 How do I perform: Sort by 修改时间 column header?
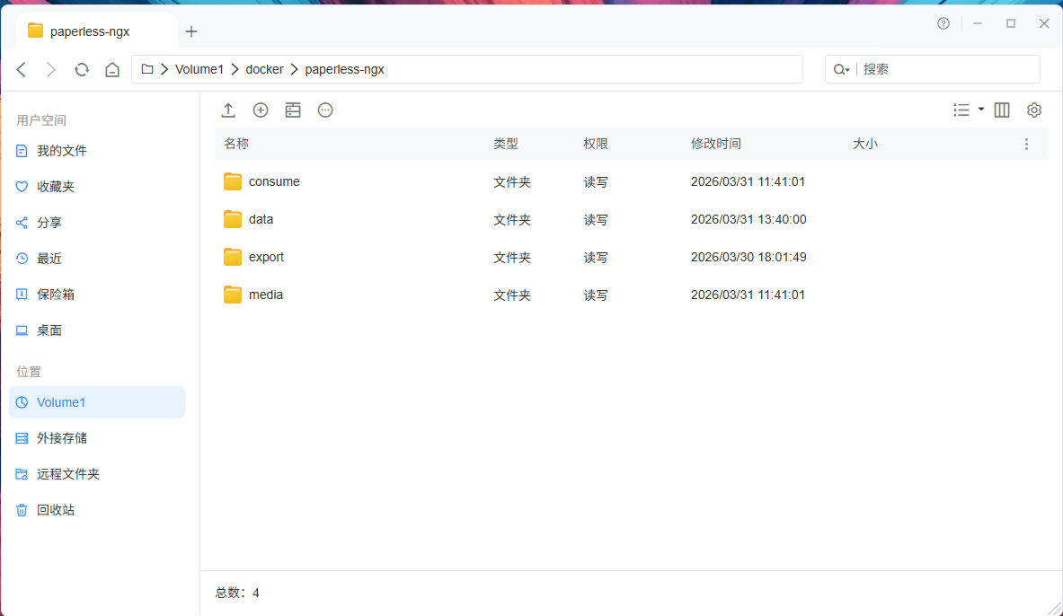click(716, 144)
